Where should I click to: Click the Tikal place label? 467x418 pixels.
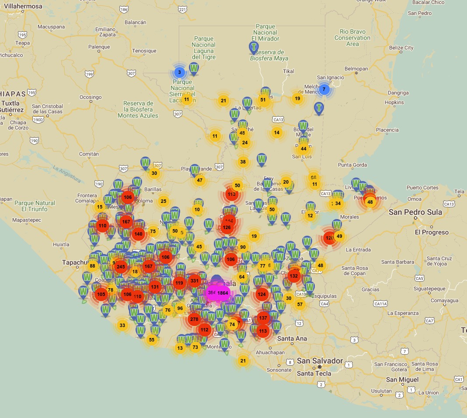tap(288, 71)
